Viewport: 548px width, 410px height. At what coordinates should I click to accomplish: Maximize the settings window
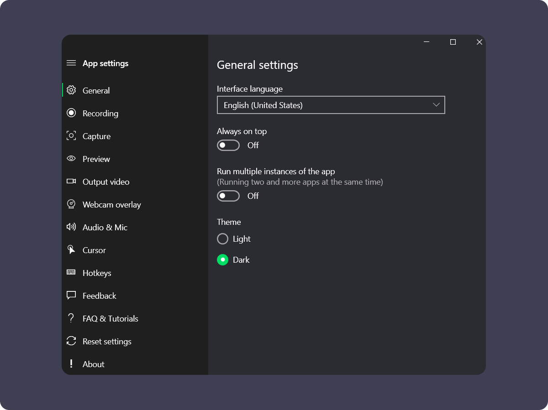pos(453,42)
